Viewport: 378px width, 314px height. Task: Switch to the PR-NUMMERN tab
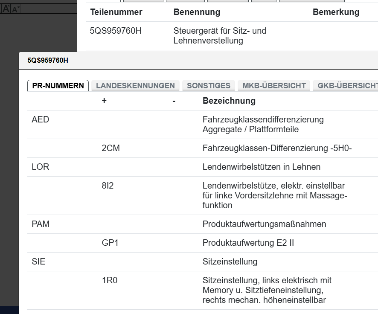(58, 85)
